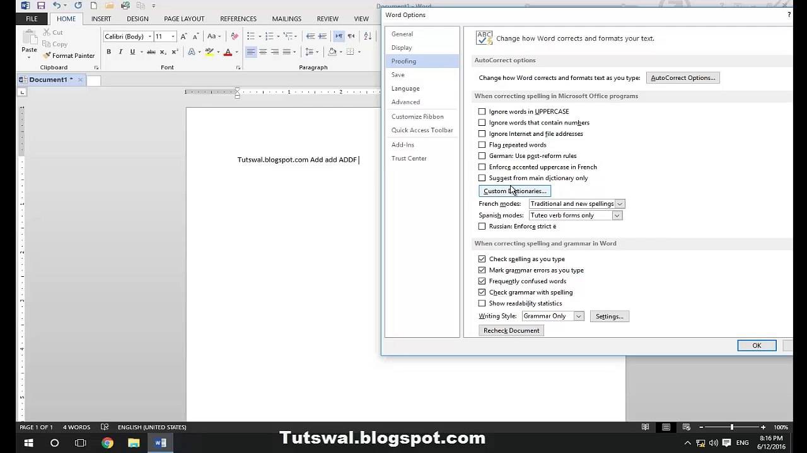Decrease the font size with Shrink Font

195,36
